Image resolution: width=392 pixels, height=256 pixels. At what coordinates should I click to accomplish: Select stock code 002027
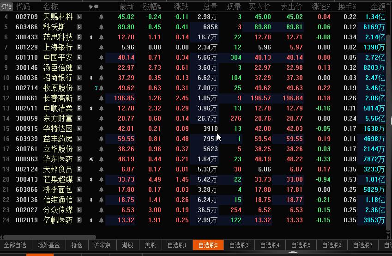click(27, 210)
